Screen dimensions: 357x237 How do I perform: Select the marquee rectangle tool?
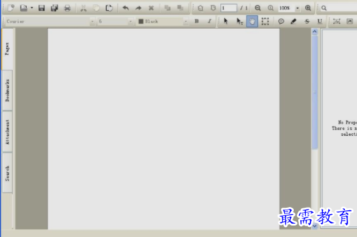pyautogui.click(x=265, y=22)
